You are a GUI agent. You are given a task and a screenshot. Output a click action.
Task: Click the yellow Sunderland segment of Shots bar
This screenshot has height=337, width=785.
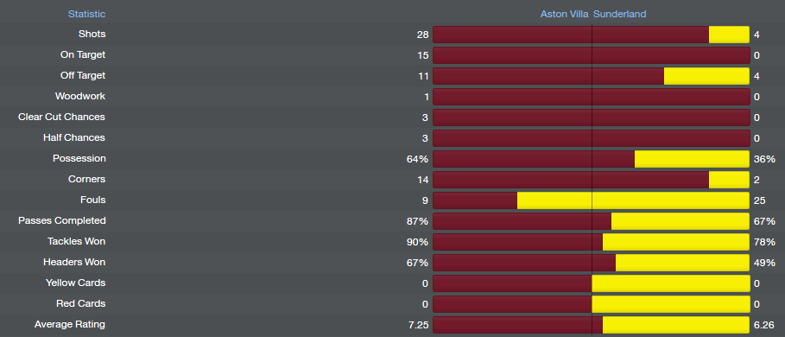729,35
